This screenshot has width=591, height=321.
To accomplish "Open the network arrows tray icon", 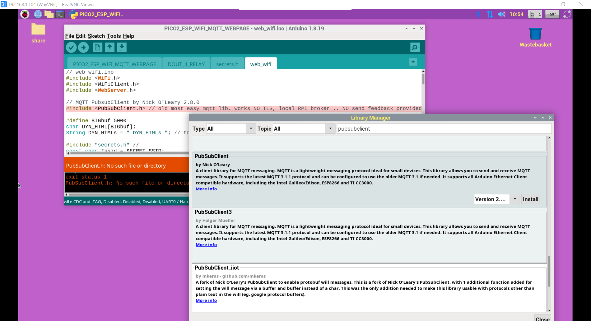I will tap(490, 14).
